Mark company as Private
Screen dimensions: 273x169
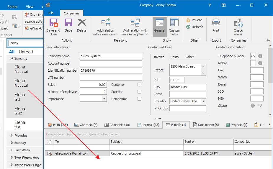coord(194,20)
